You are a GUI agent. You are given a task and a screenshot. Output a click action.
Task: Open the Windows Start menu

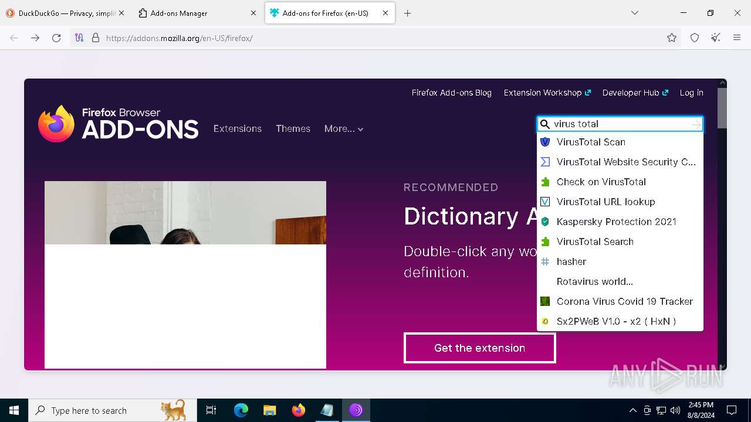tap(14, 410)
